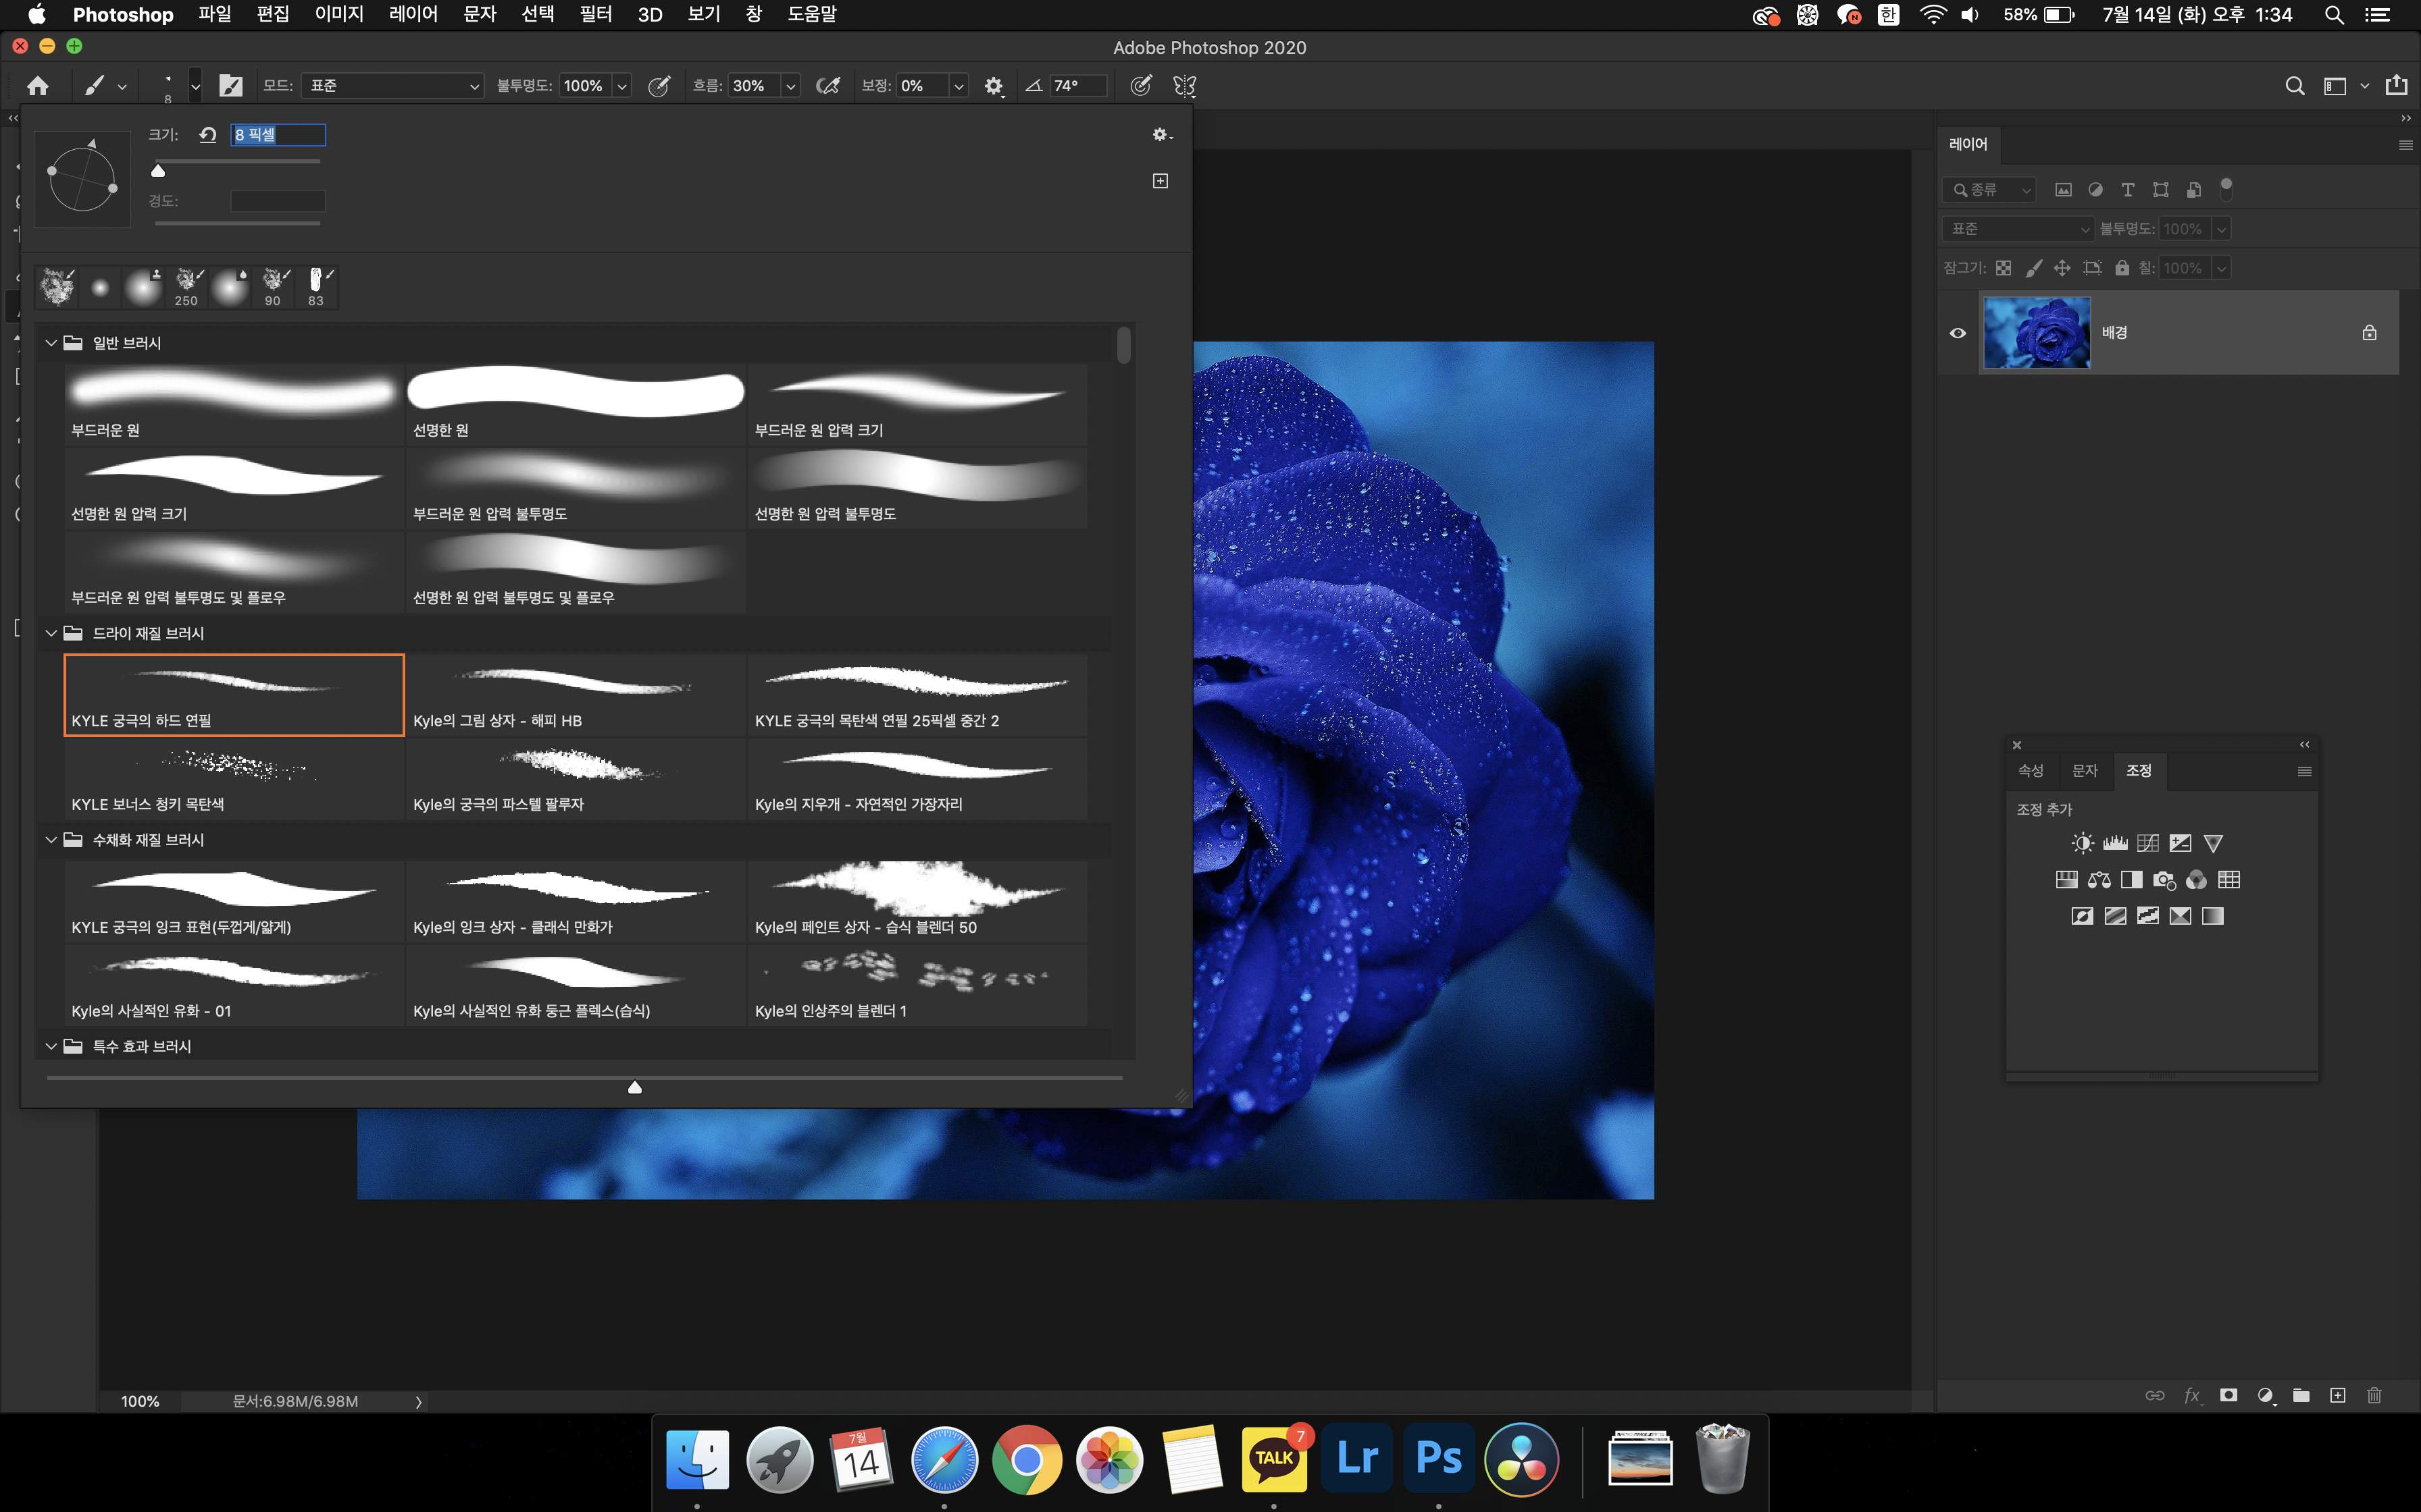Add a Curves adjustment layer icon
The height and width of the screenshot is (1512, 2421).
click(x=2147, y=843)
